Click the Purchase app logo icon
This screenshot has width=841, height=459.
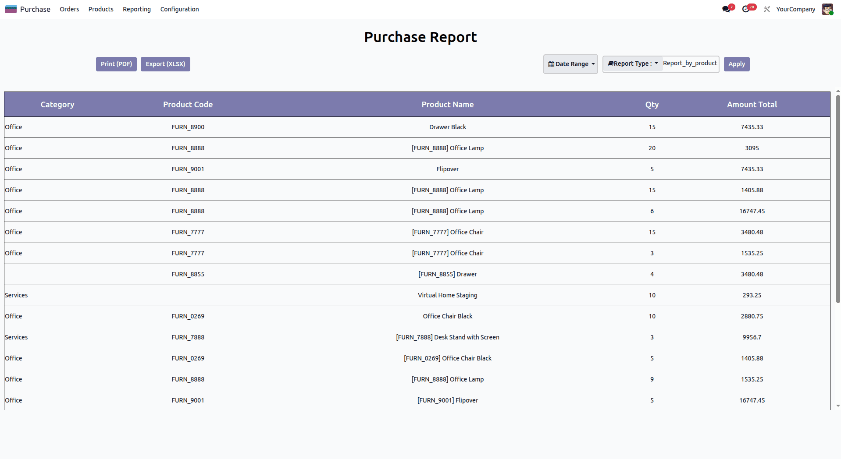point(11,8)
